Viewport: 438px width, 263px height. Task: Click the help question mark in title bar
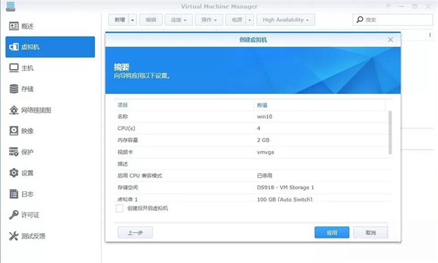pyautogui.click(x=388, y=6)
